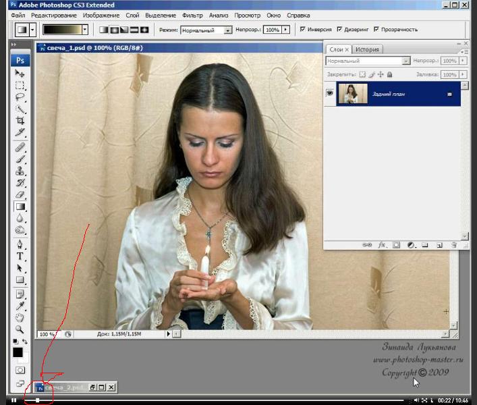477x405 pixels.
Task: Open layer blend mode Нормальный dropdown
Action: click(x=405, y=61)
